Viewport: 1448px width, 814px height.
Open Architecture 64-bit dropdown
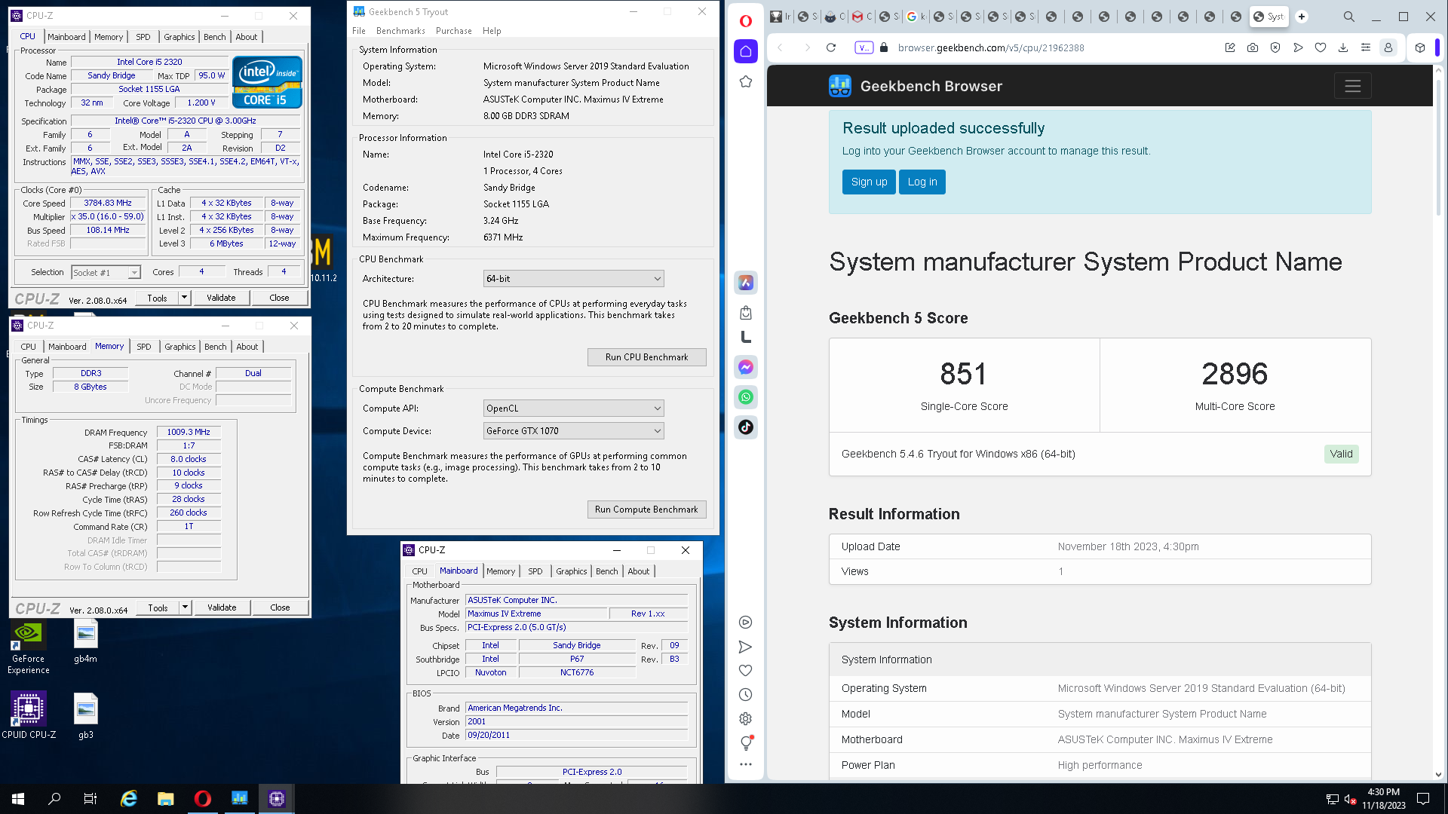click(x=573, y=279)
